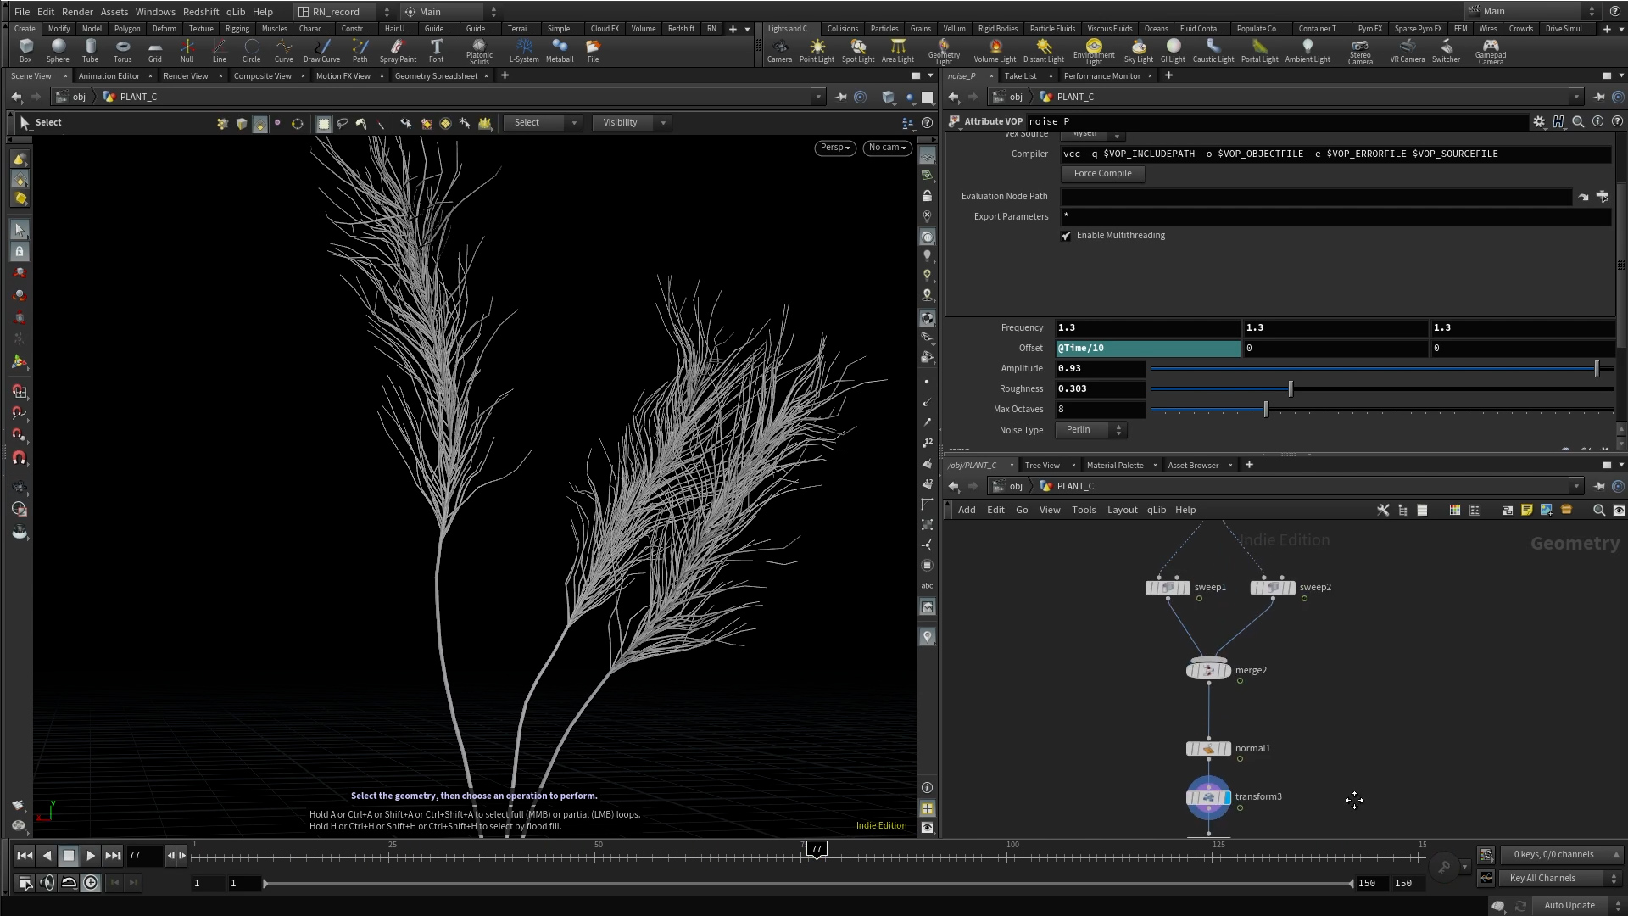This screenshot has height=916, width=1628.
Task: Select the Sphere shelf tool
Action: pyautogui.click(x=58, y=49)
